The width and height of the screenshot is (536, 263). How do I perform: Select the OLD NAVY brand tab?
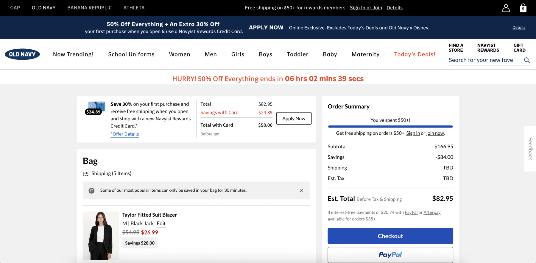click(44, 8)
